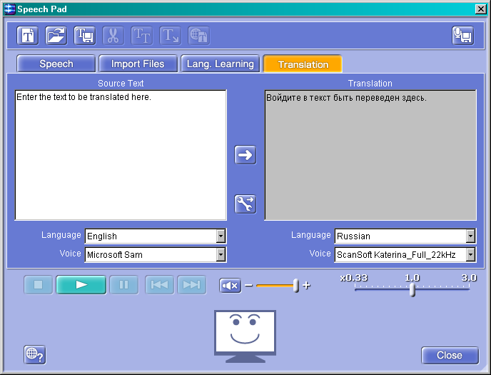
Task: Go to the Lang. Learning tab
Action: coord(220,64)
